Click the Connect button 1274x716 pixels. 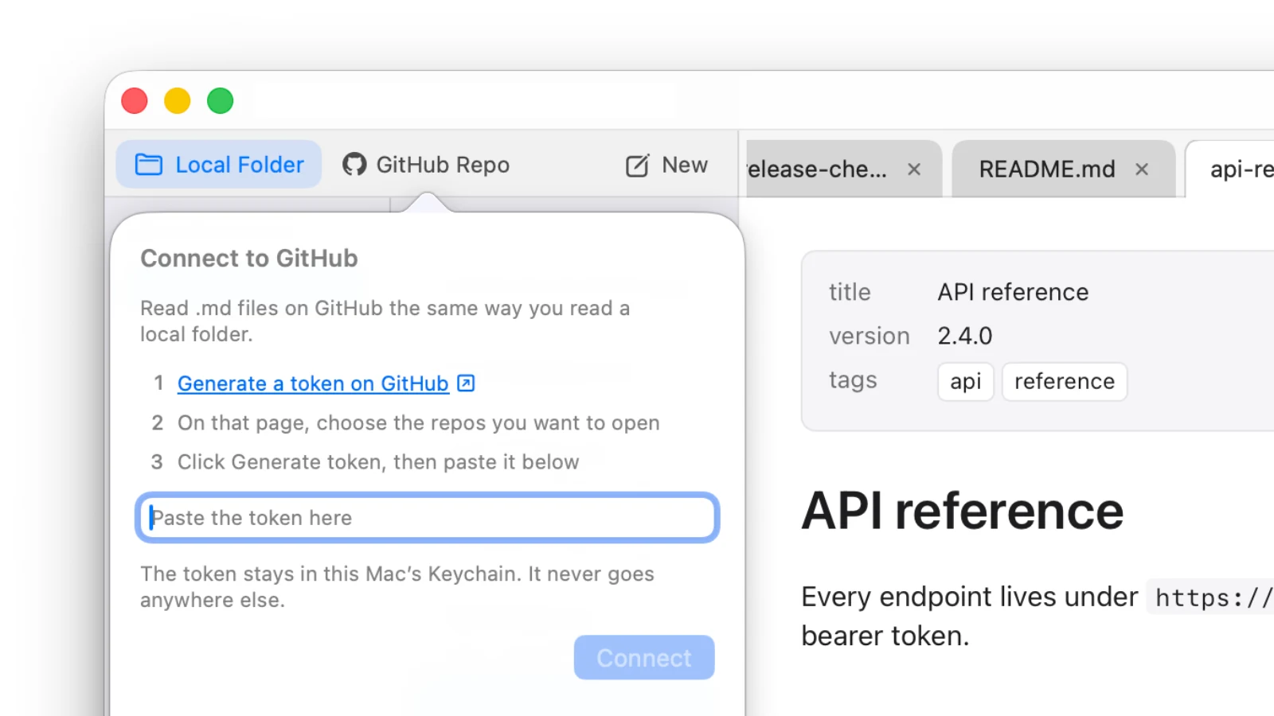[644, 657]
